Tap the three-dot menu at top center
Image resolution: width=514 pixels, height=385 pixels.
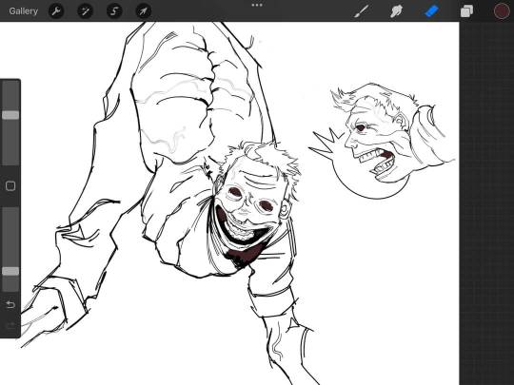(257, 5)
